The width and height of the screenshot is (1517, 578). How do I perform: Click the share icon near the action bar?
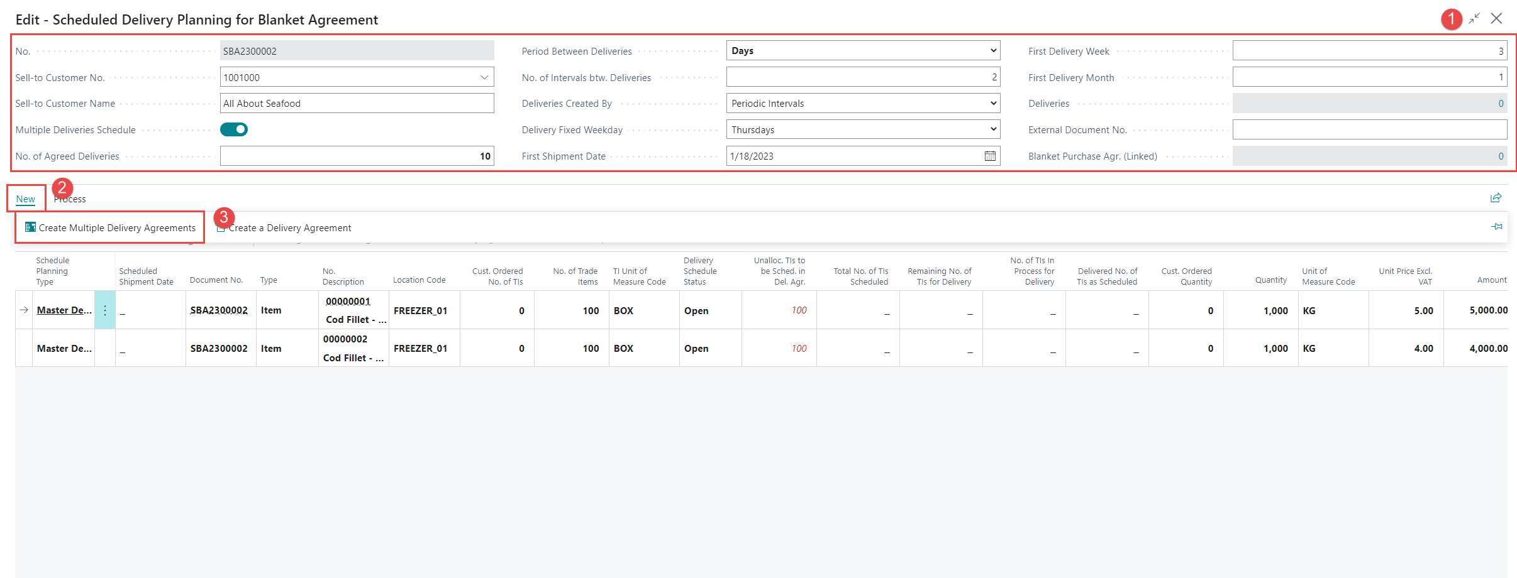[x=1496, y=198]
